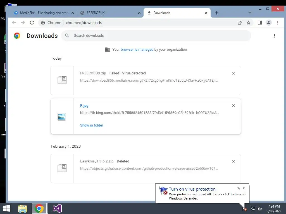The image size is (286, 214).
Task: Click the R.jpg image file icon
Action: click(62, 117)
